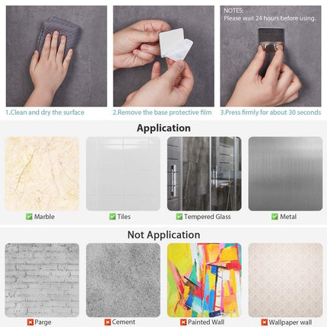The height and width of the screenshot is (327, 327).
Task: Click the press firmly step three photo
Action: pos(271,56)
